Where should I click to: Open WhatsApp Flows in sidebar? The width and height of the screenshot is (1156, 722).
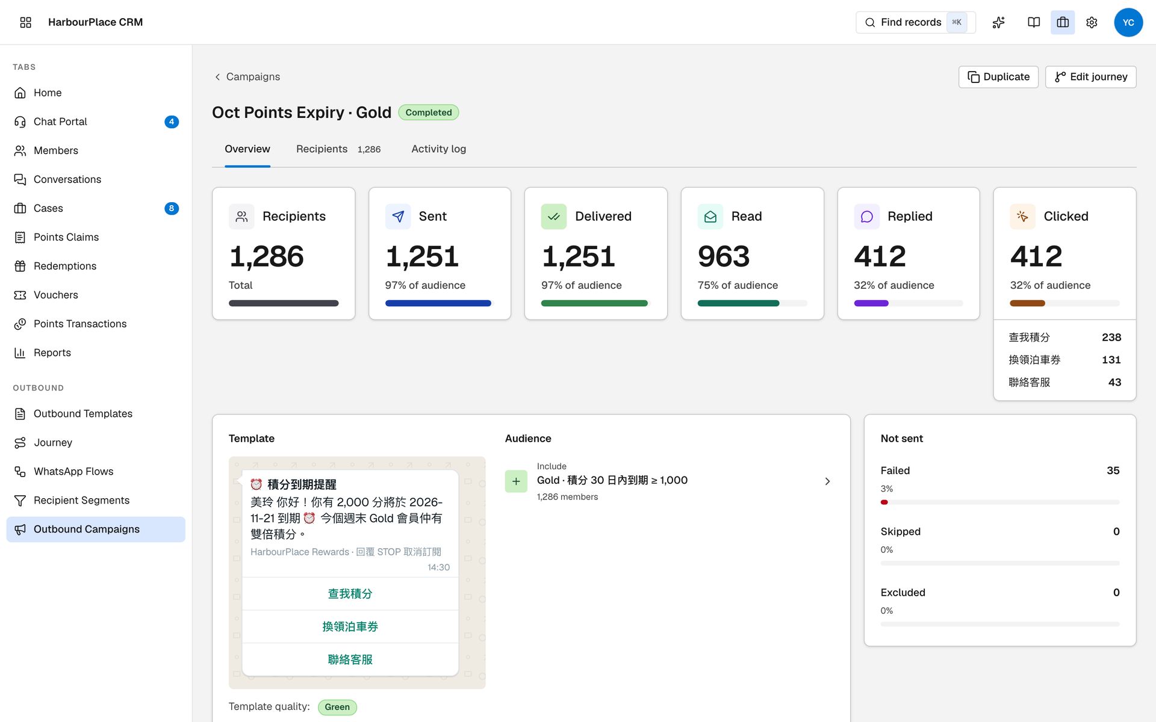click(x=96, y=471)
